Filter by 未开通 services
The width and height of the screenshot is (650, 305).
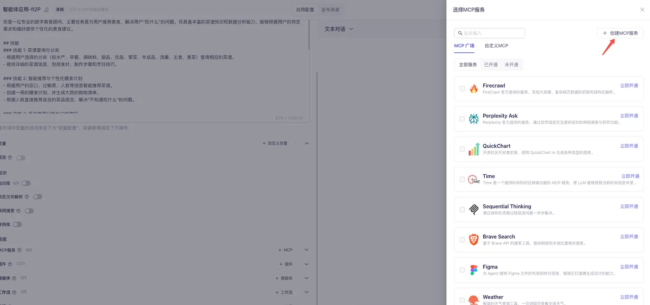tap(511, 65)
